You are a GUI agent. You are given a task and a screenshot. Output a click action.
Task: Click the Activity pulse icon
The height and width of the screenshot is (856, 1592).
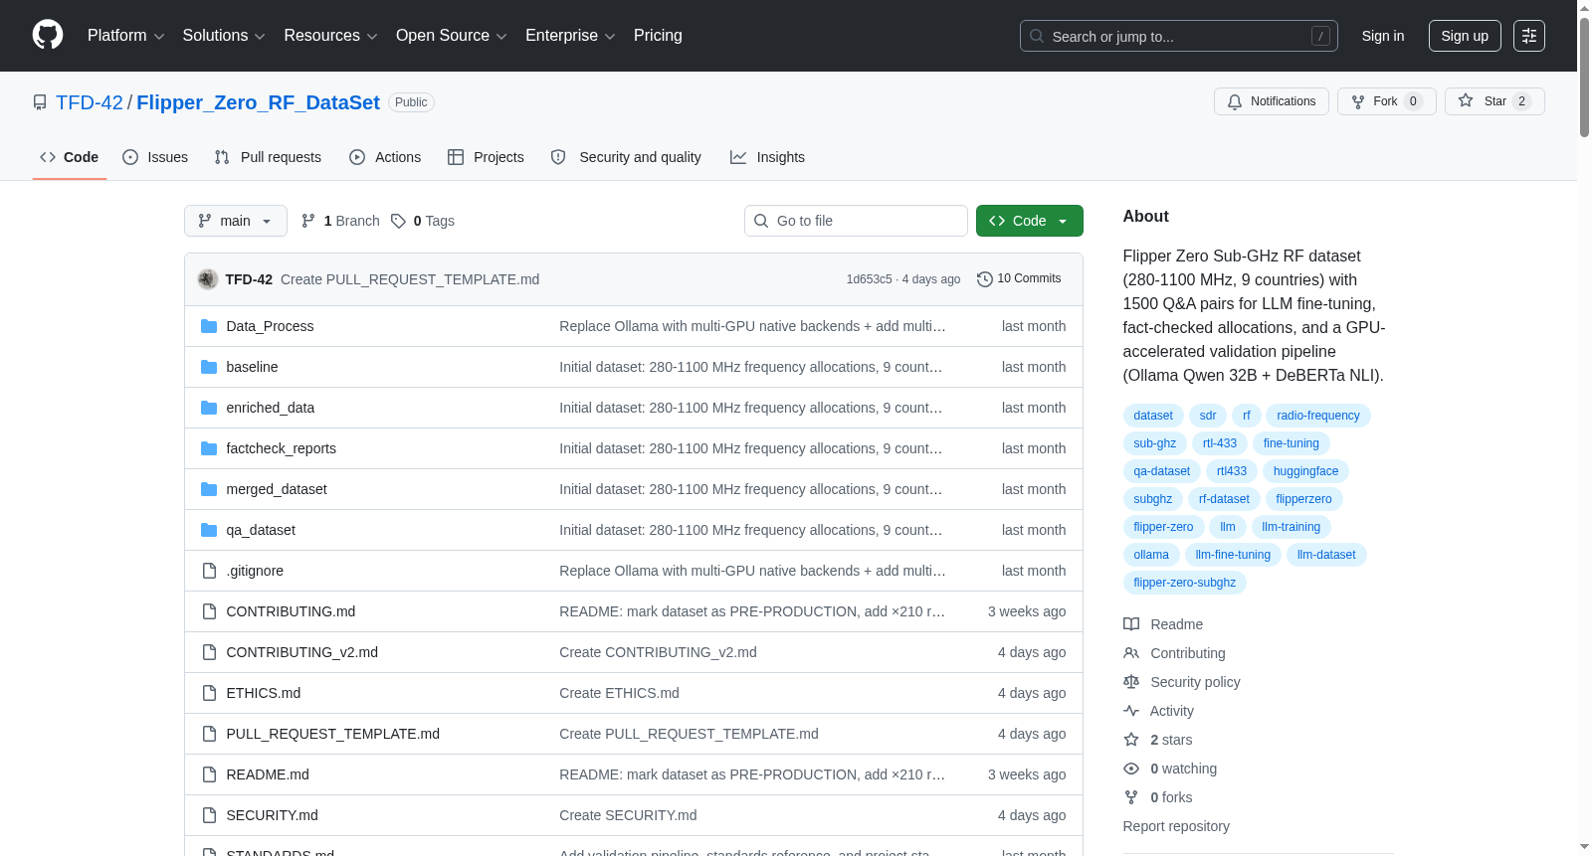[1131, 711]
